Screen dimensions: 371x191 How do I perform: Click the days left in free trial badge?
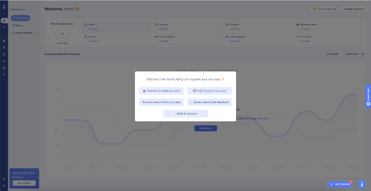coord(324,9)
